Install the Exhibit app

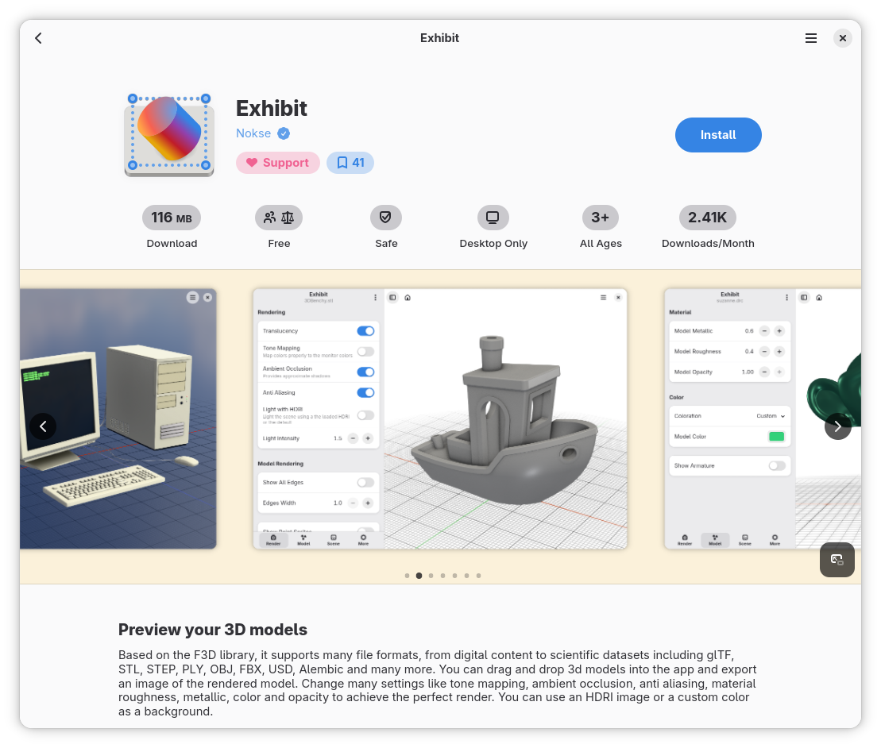pyautogui.click(x=718, y=135)
